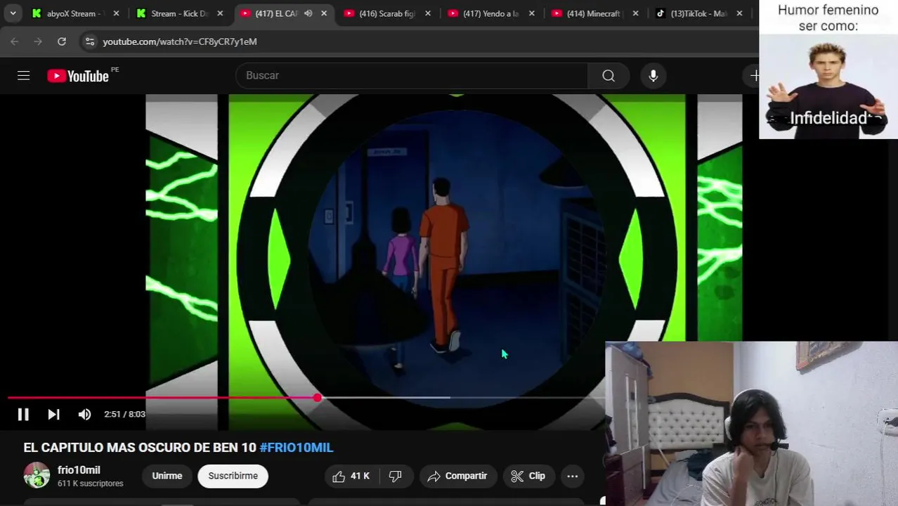Open frio10mil channel avatar

(37, 476)
